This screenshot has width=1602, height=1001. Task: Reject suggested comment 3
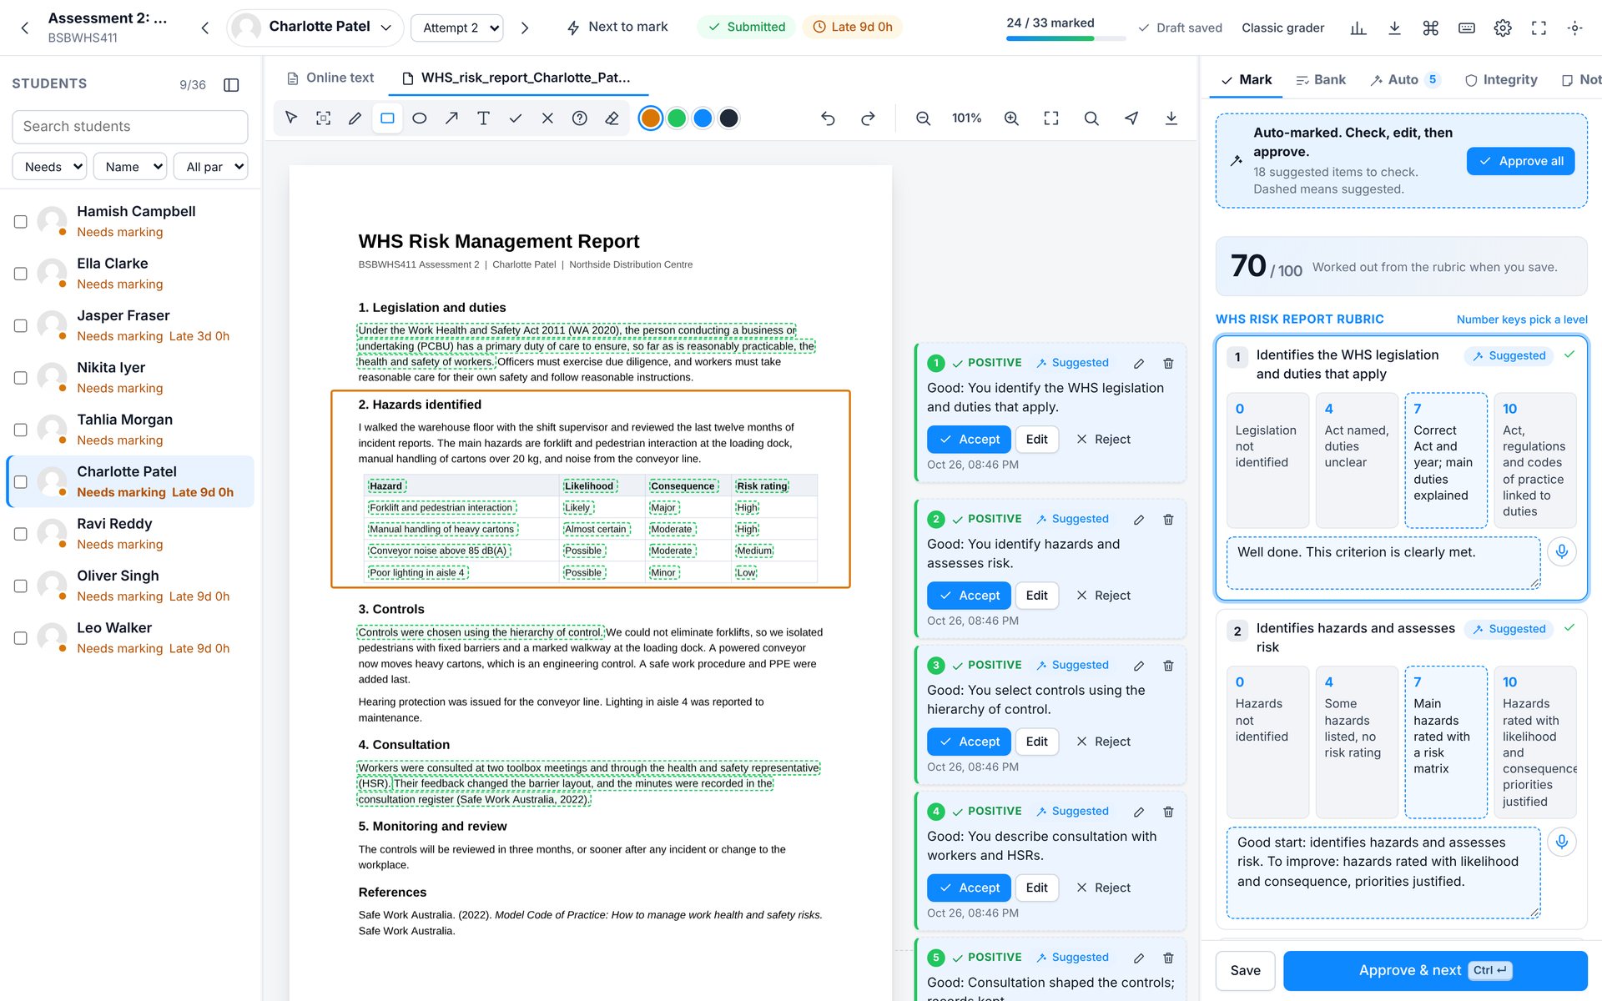point(1103,742)
